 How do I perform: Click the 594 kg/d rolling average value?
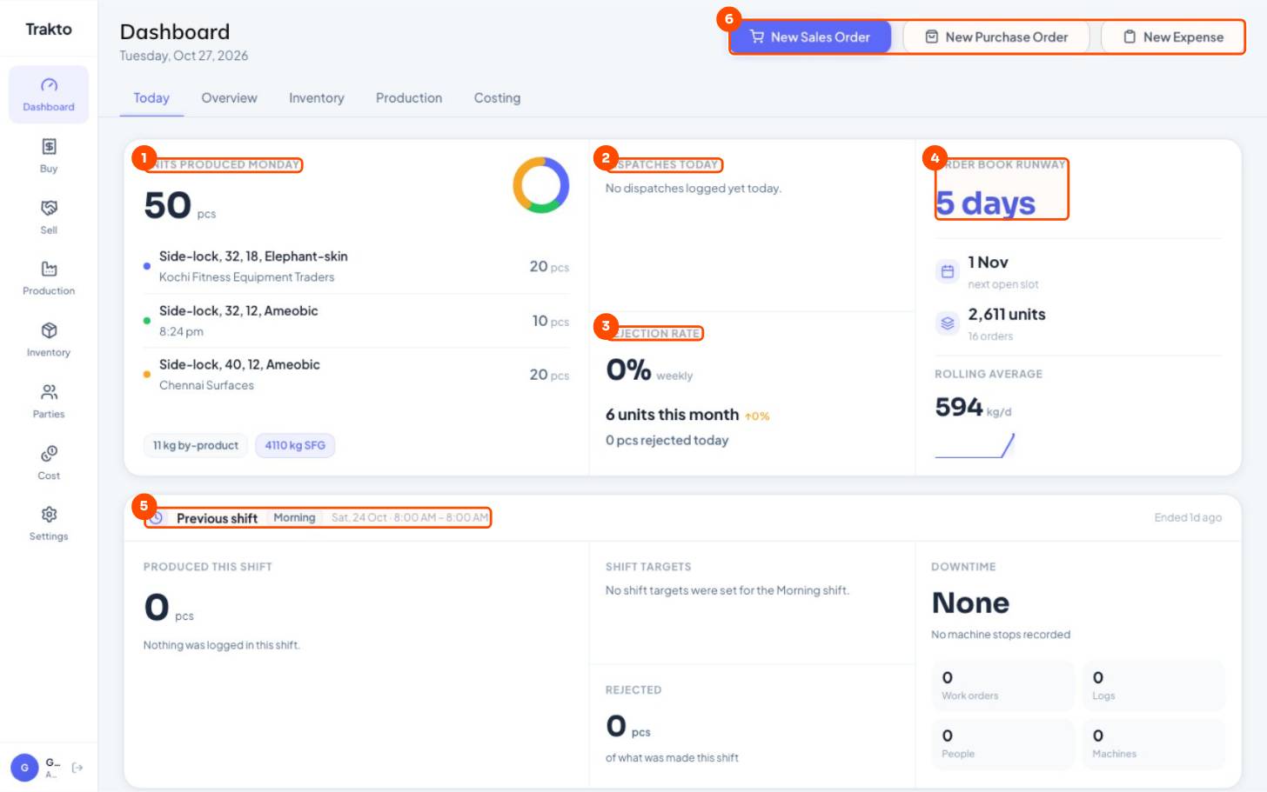(973, 407)
